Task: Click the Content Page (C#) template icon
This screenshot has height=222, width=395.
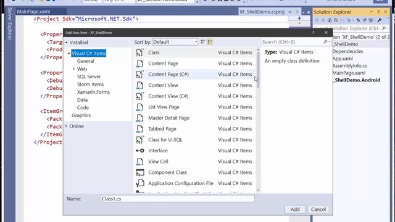Action: [x=140, y=74]
